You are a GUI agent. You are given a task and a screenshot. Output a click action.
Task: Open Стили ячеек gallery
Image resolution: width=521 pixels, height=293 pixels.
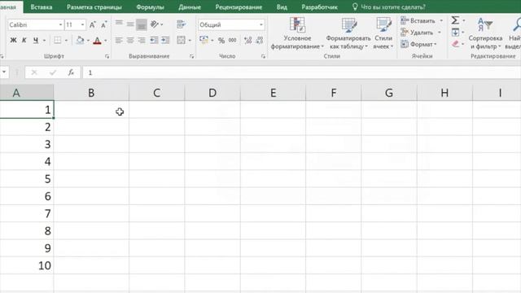click(383, 33)
